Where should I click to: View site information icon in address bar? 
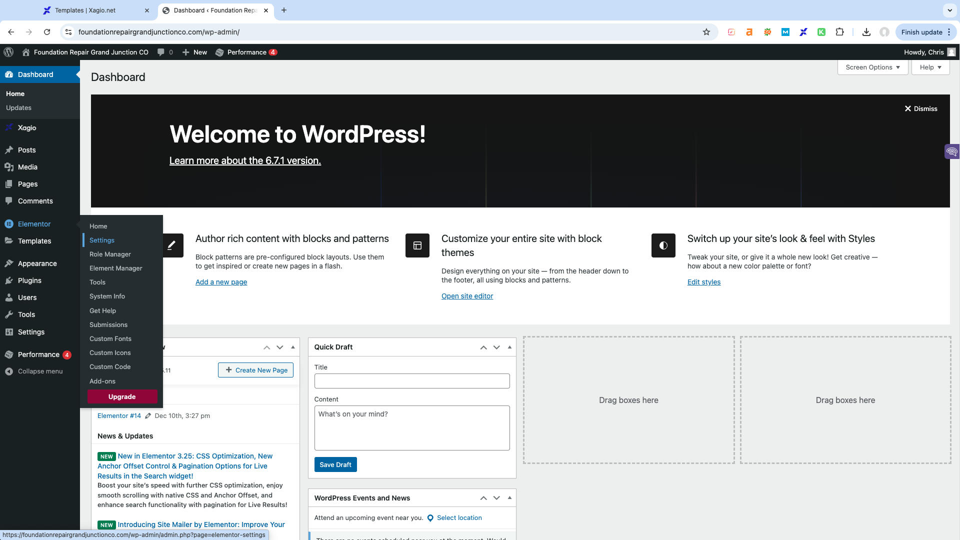68,32
